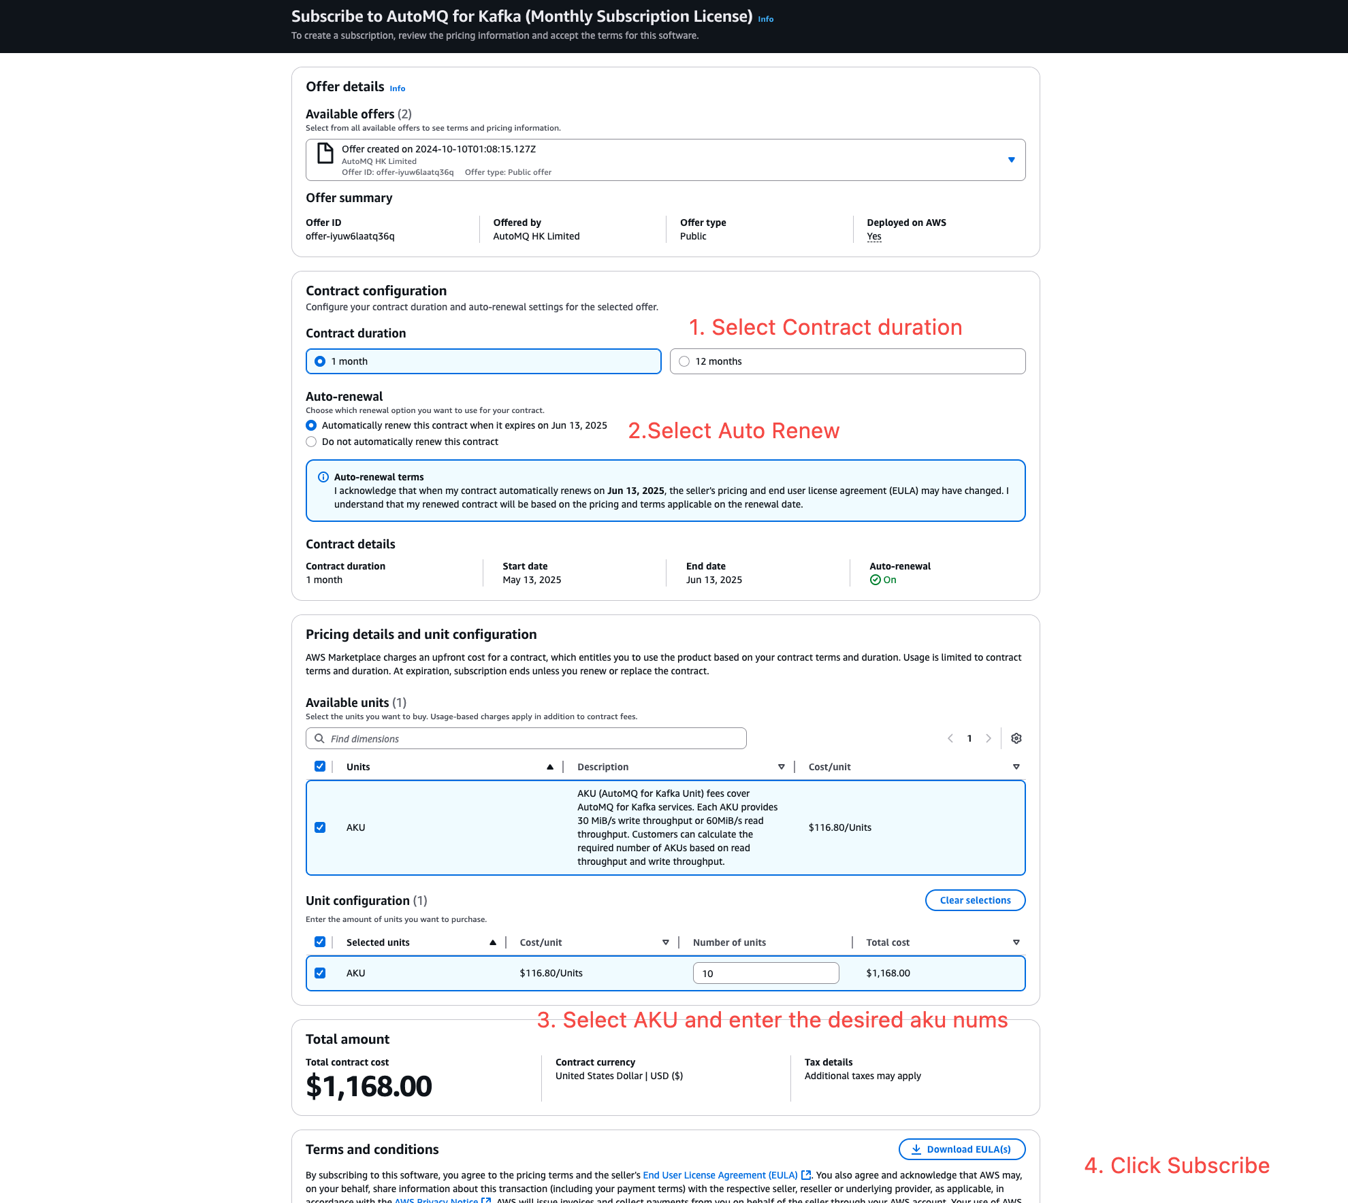Image resolution: width=1348 pixels, height=1203 pixels.
Task: Sort by Total cost column
Action: click(1016, 942)
